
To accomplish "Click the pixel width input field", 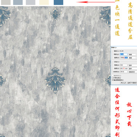I will (x=124, y=54).
